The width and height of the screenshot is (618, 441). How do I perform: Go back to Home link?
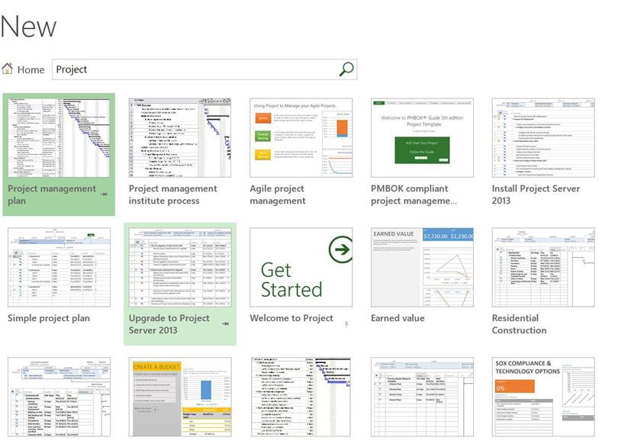click(31, 69)
